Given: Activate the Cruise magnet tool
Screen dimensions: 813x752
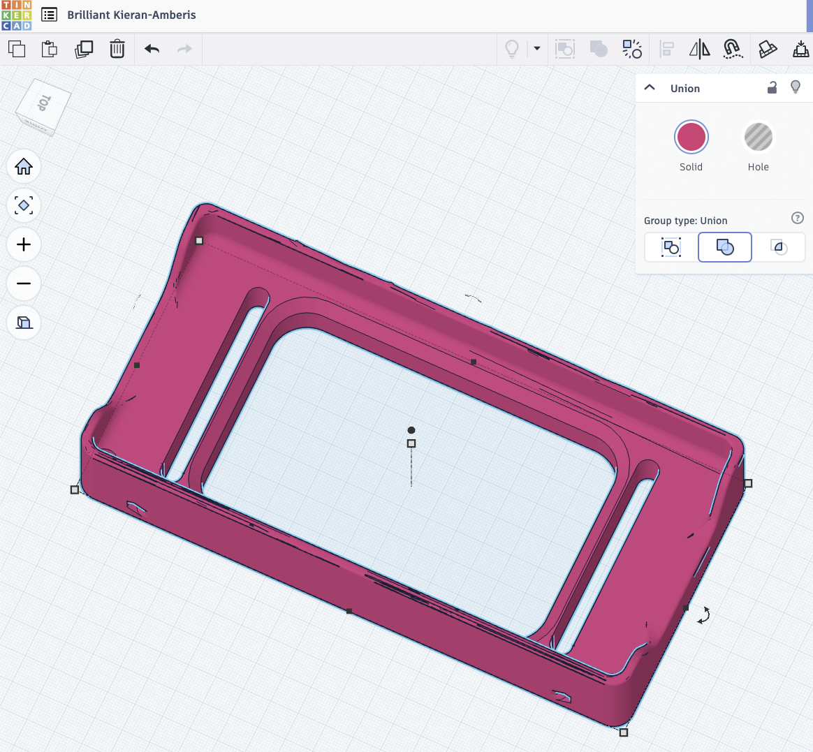Looking at the screenshot, I should click(x=732, y=49).
